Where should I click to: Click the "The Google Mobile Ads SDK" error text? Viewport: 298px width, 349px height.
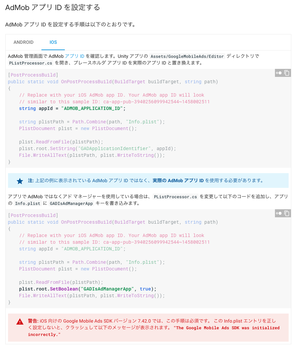153,331
